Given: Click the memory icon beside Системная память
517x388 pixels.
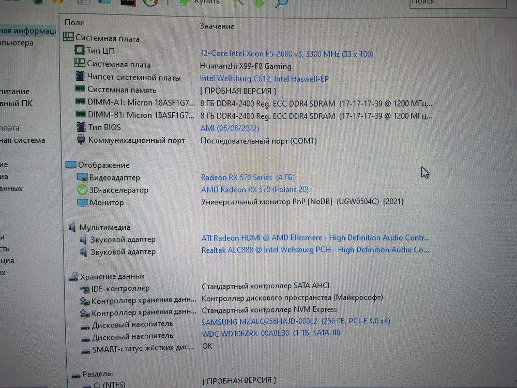Looking at the screenshot, I should 80,88.
